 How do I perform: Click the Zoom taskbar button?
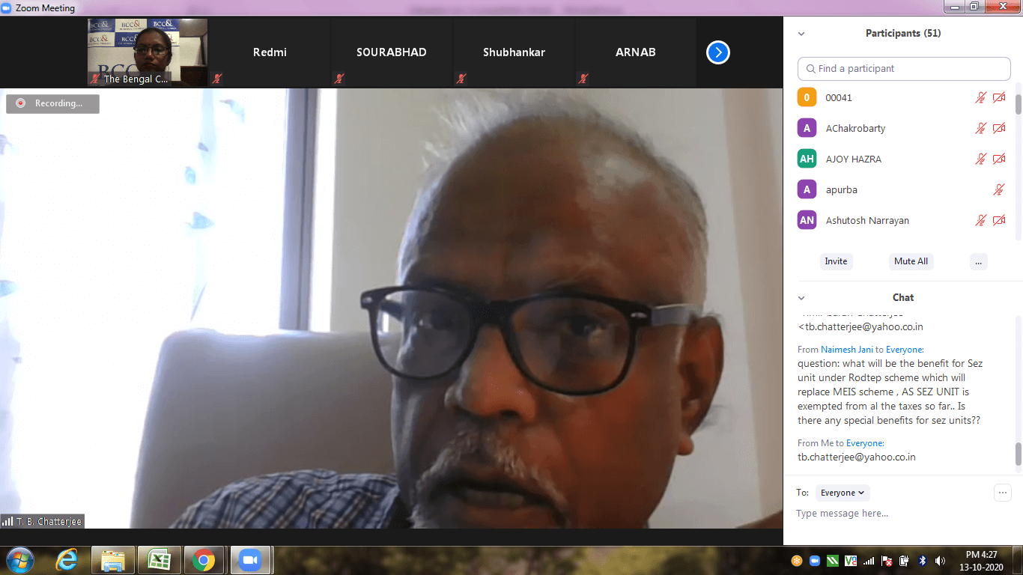pyautogui.click(x=250, y=560)
